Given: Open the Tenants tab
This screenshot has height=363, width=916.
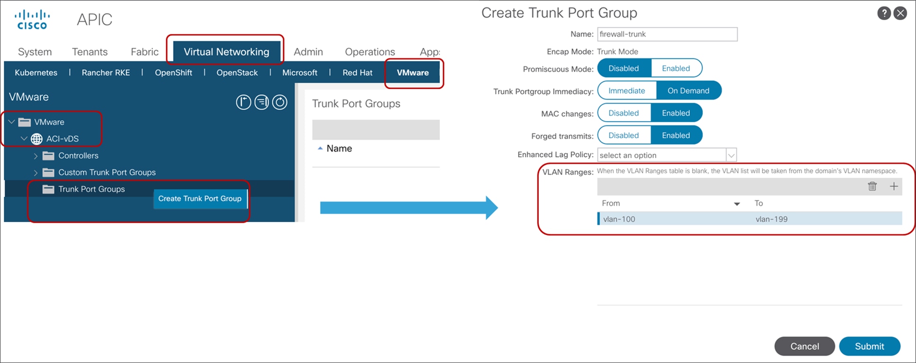Looking at the screenshot, I should (89, 52).
